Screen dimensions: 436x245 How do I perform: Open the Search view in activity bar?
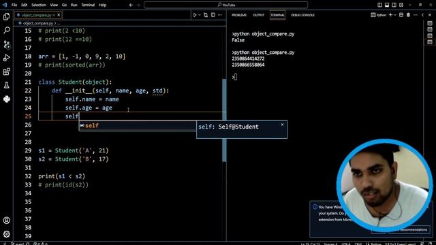click(6, 30)
